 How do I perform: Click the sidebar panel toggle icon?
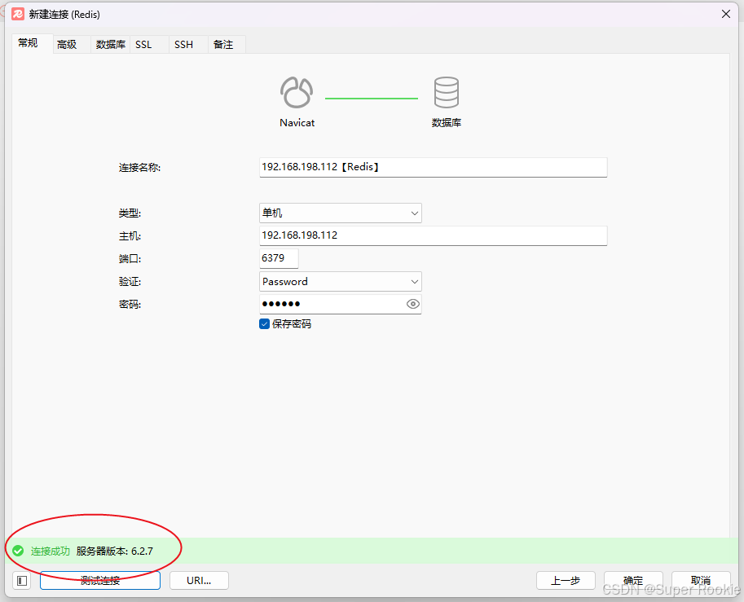pyautogui.click(x=22, y=581)
